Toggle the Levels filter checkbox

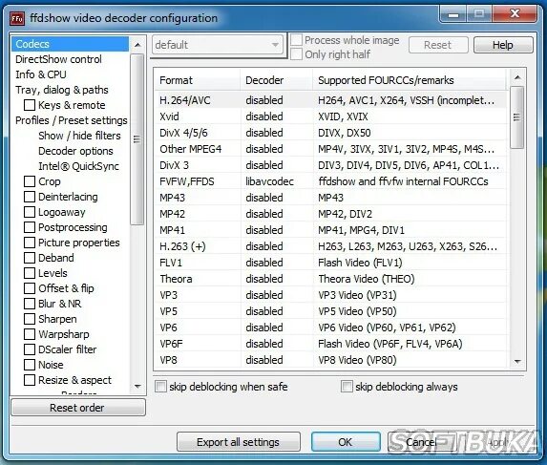pos(30,273)
